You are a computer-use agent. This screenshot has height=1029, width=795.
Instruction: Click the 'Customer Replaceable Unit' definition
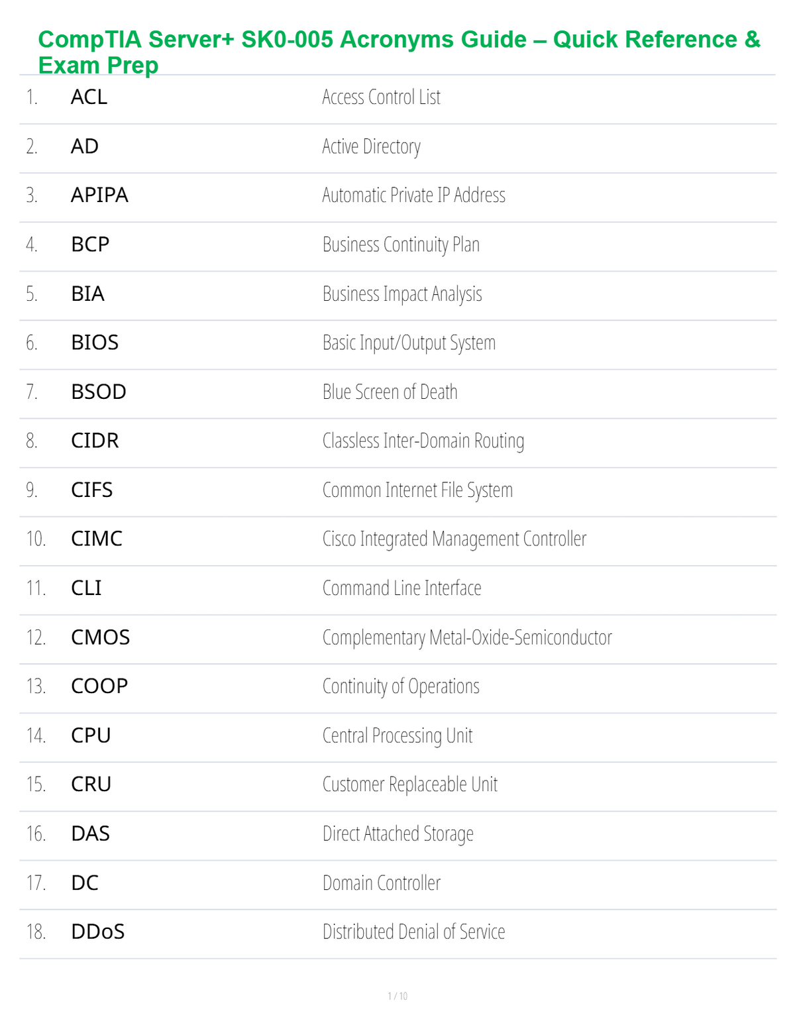tap(409, 785)
